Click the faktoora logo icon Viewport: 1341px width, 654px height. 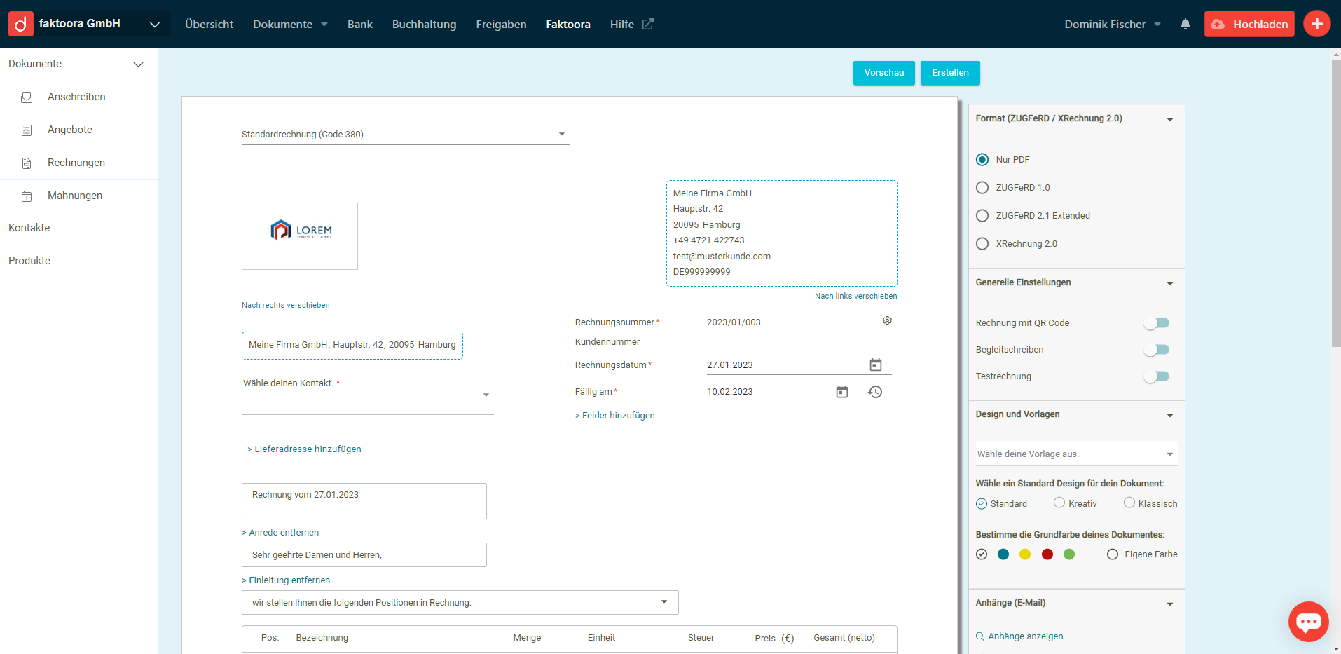click(x=21, y=24)
